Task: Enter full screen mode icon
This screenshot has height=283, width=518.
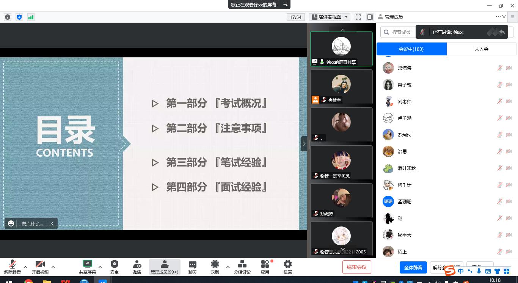Action: click(x=358, y=17)
